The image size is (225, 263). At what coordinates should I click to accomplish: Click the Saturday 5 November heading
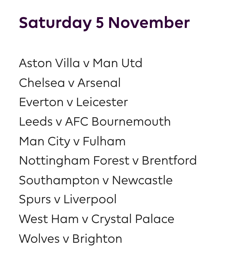click(104, 23)
